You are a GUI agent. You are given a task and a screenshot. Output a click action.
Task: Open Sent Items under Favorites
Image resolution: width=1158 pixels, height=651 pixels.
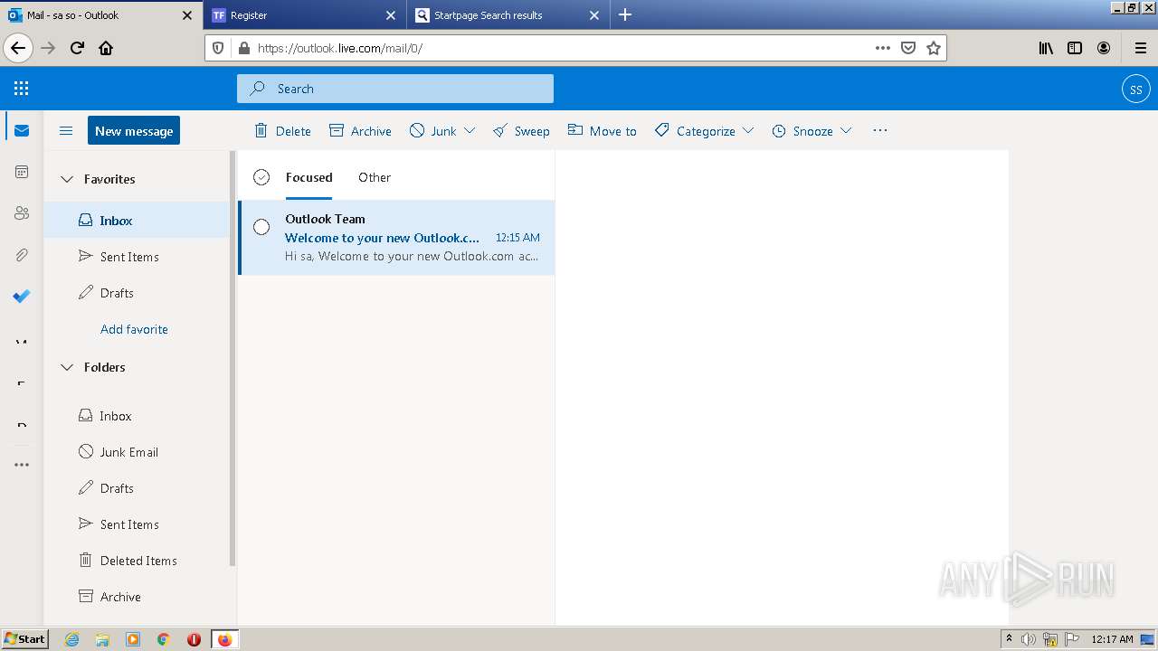pyautogui.click(x=137, y=257)
